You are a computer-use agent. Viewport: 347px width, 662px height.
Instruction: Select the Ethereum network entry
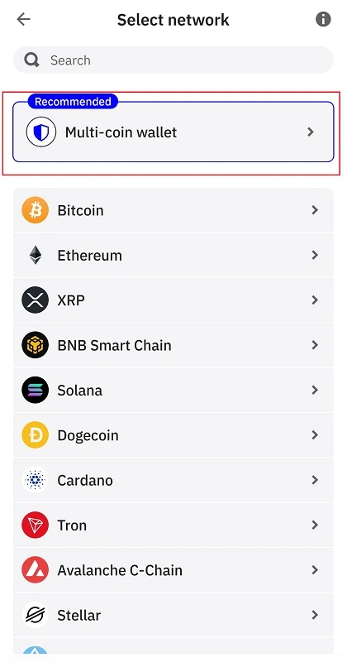pos(173,255)
